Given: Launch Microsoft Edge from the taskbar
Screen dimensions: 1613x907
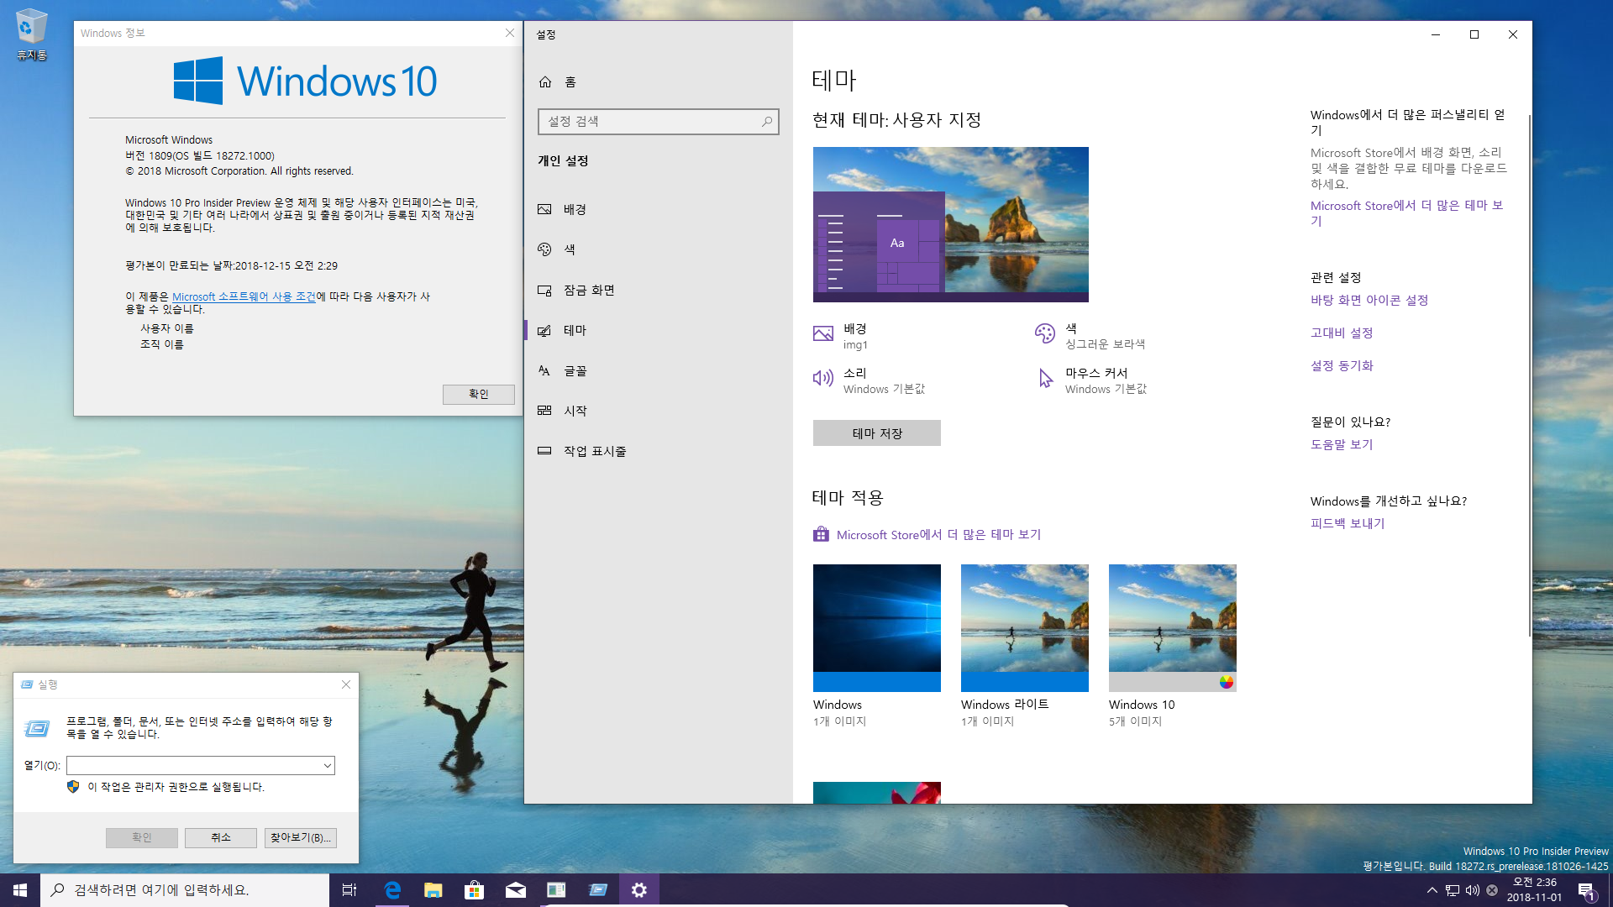Looking at the screenshot, I should pyautogui.click(x=391, y=890).
